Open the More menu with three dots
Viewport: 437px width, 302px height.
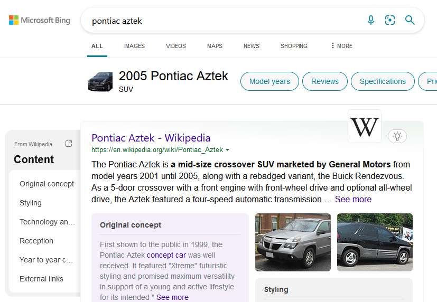click(x=342, y=46)
